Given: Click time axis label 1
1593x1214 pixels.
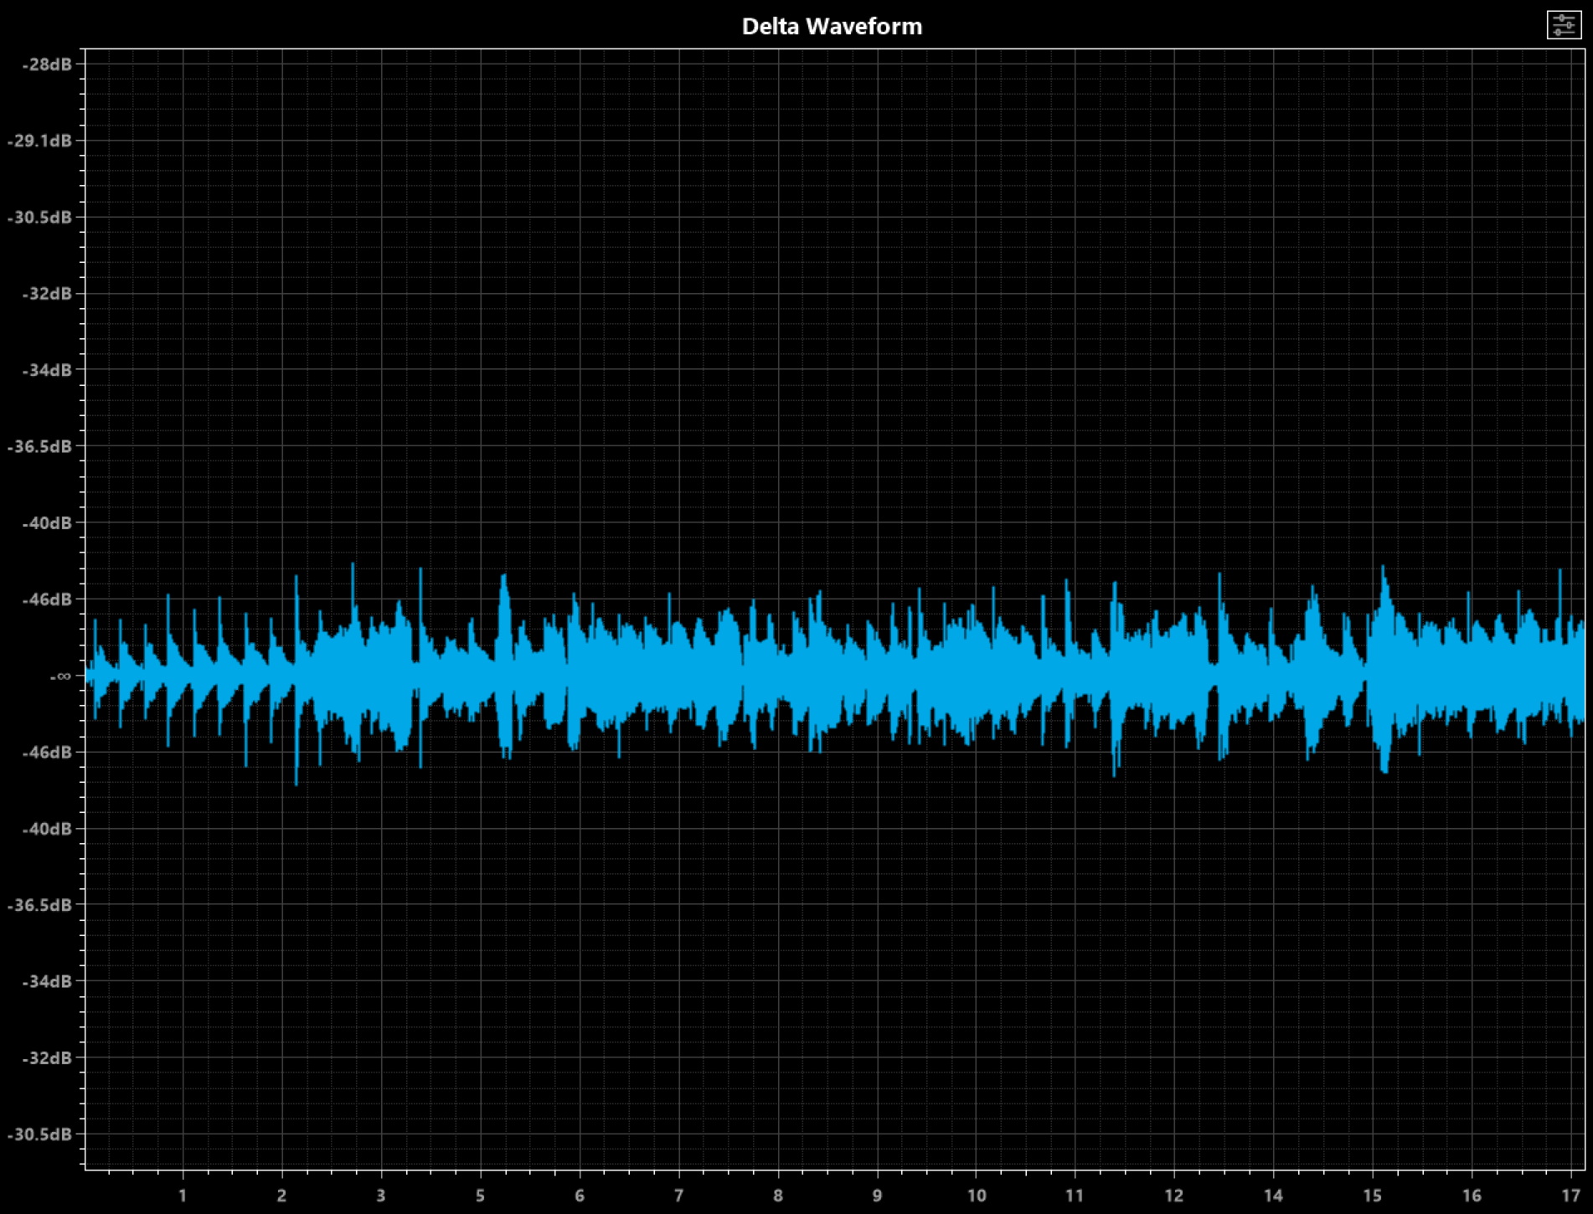Looking at the screenshot, I should tap(183, 1196).
